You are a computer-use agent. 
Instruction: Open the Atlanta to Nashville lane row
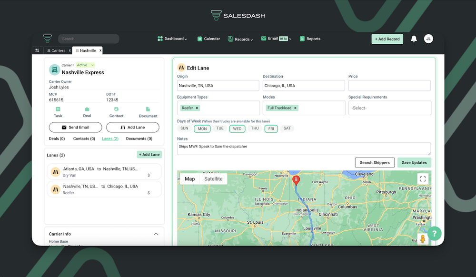point(104,172)
